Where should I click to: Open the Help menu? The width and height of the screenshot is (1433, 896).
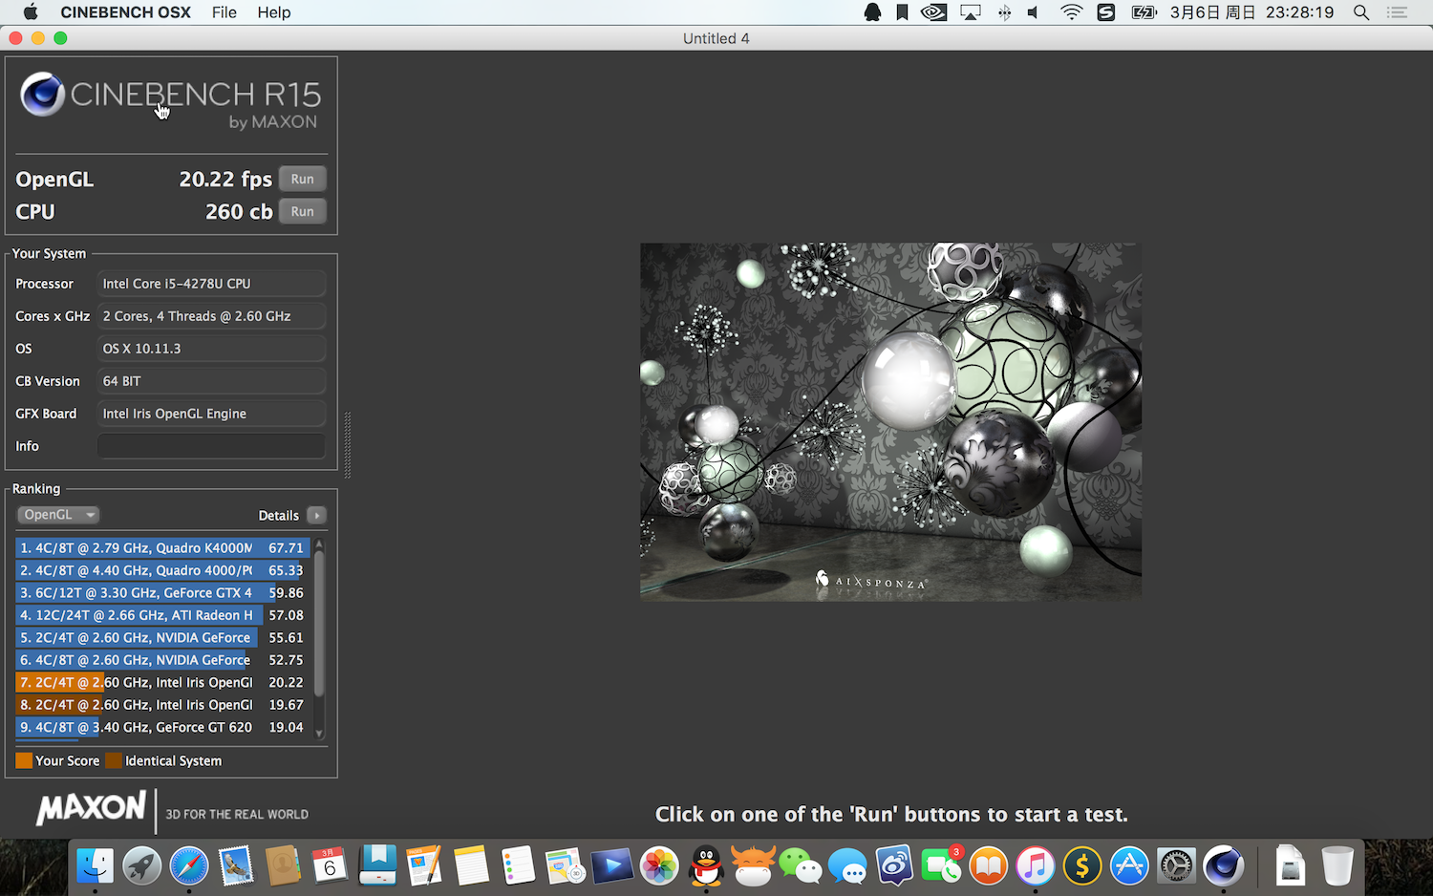coord(274,12)
